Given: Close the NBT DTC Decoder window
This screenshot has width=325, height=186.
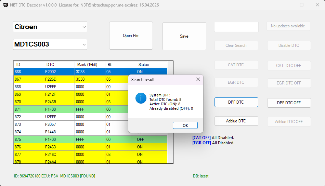Looking at the screenshot, I should click(317, 5).
